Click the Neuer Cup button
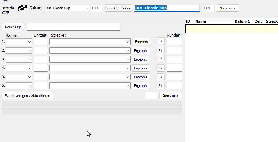 point(13,27)
